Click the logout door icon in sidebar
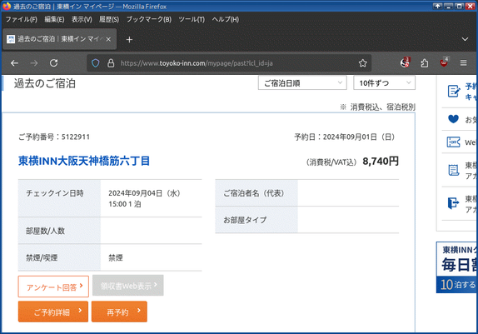 453,203
